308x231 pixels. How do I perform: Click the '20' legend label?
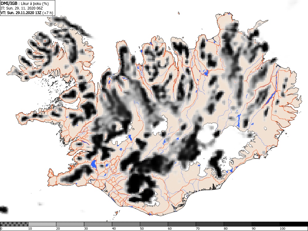tap(58, 229)
